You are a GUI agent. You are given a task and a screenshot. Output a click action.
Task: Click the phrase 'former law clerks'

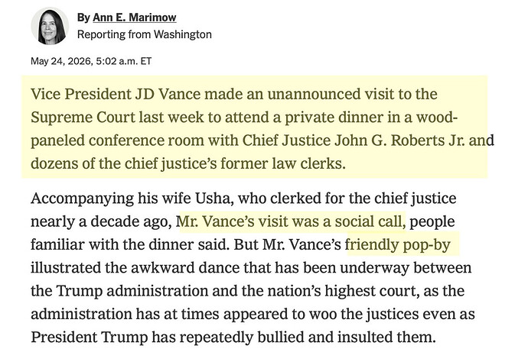coord(283,163)
